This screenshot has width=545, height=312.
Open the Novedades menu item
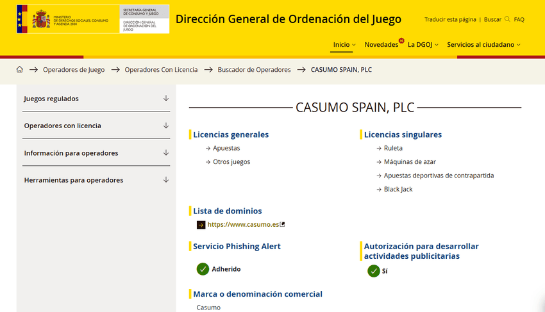[x=382, y=44]
